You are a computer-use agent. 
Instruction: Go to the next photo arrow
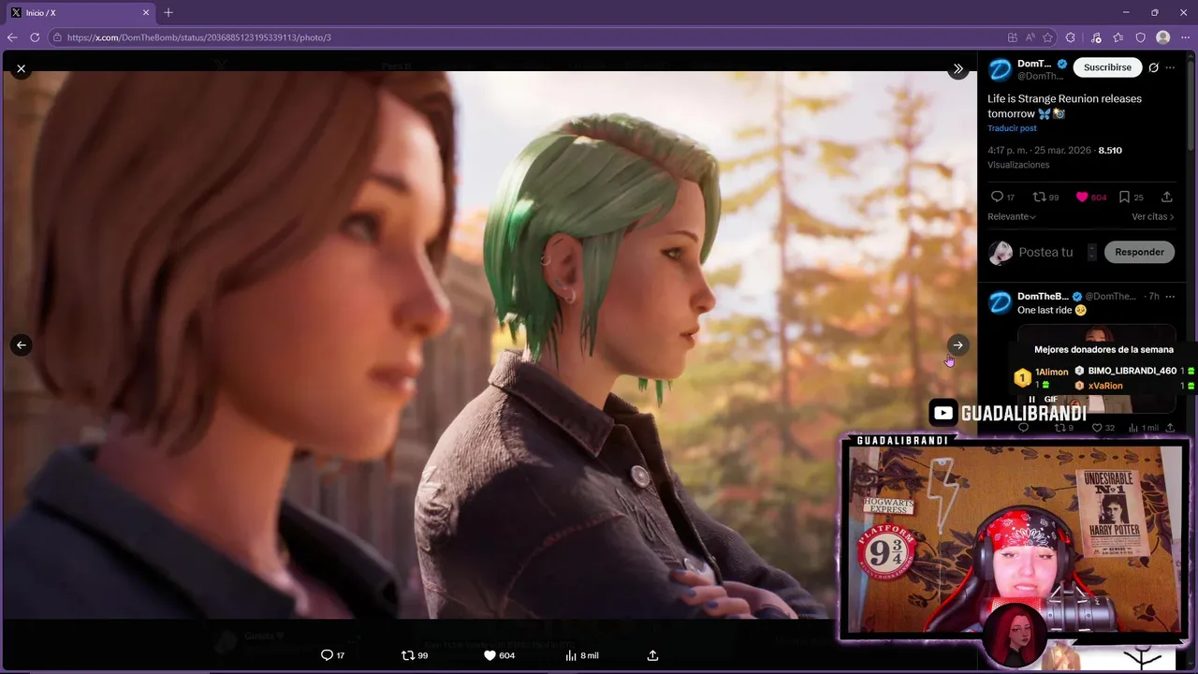click(x=957, y=344)
